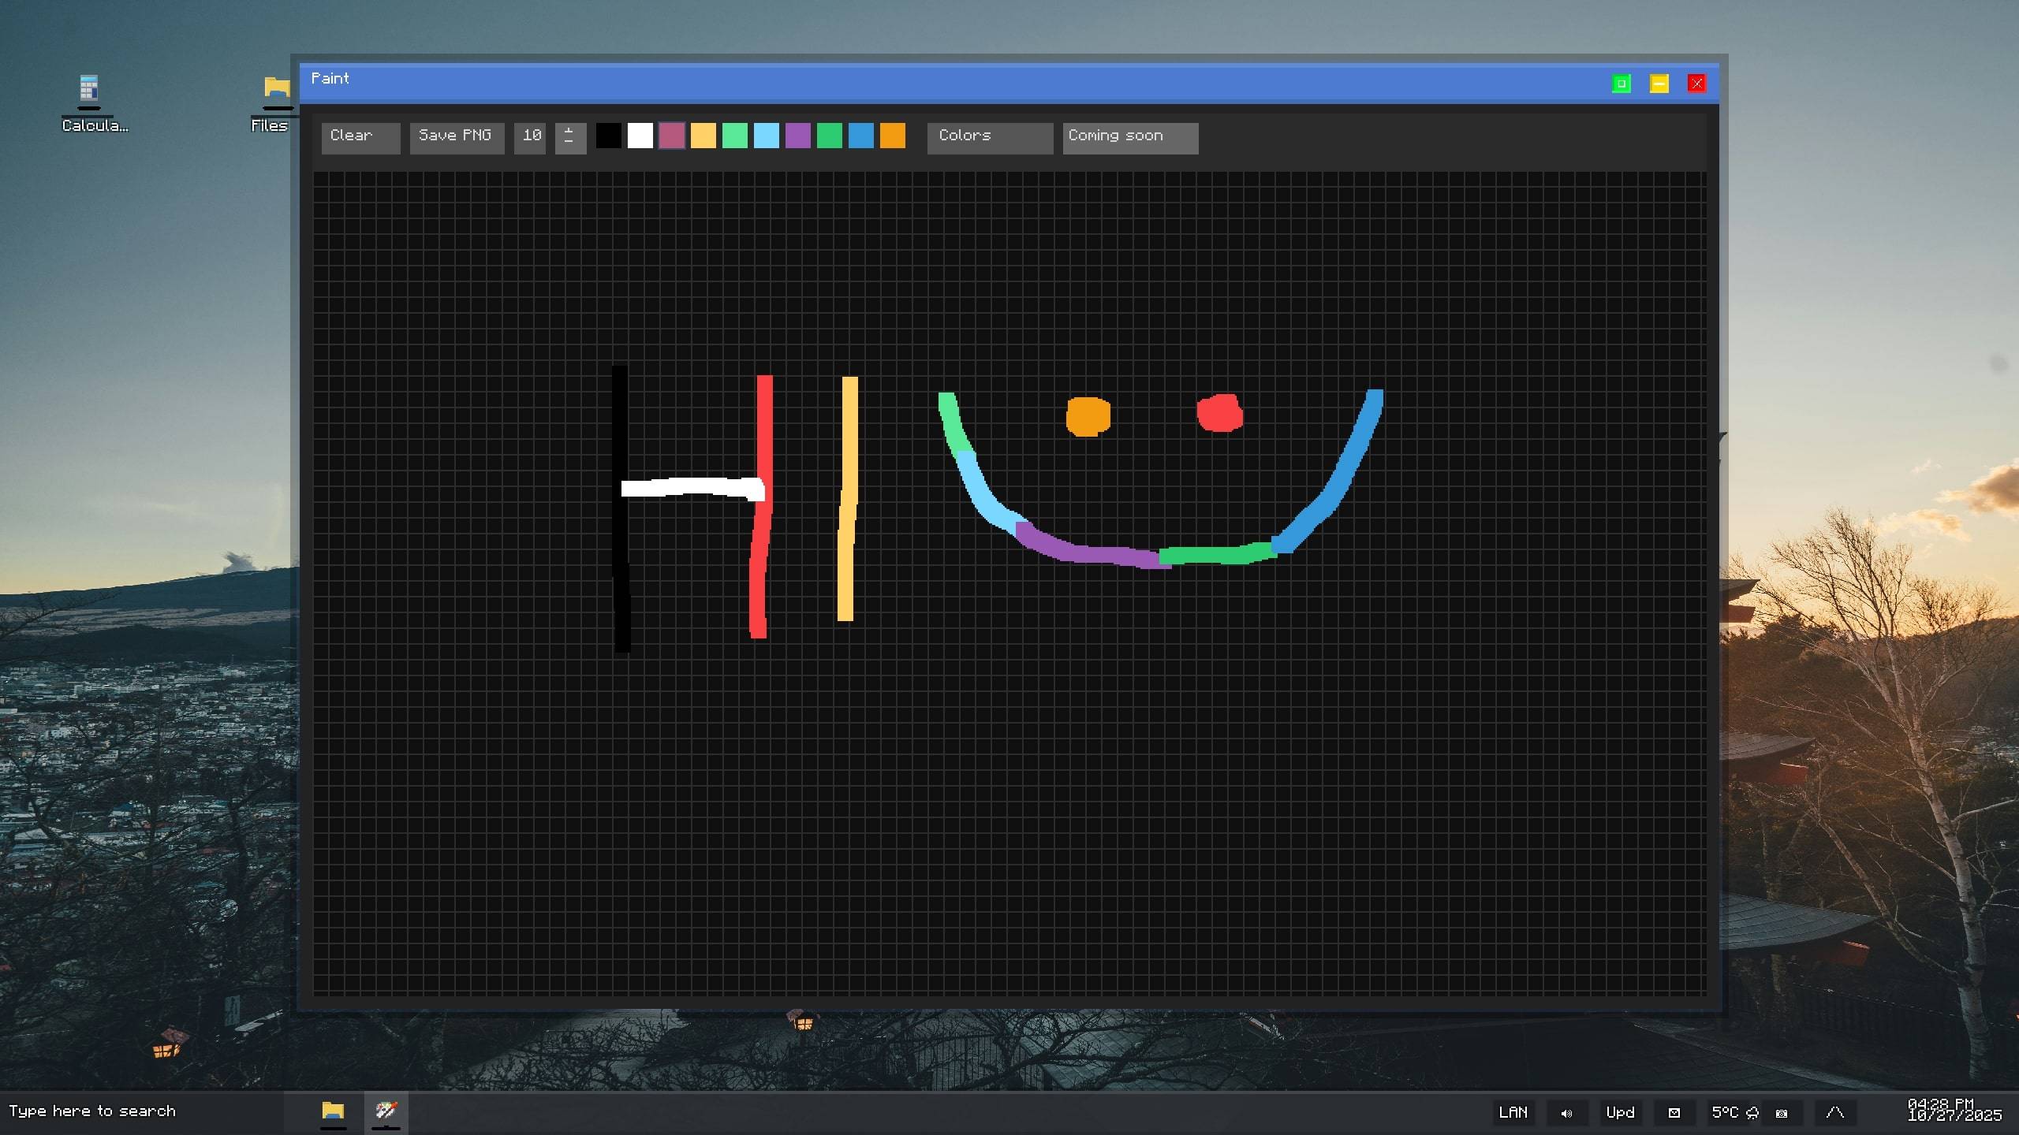This screenshot has width=2019, height=1135.
Task: Open the Colors dropdown
Action: 989,137
